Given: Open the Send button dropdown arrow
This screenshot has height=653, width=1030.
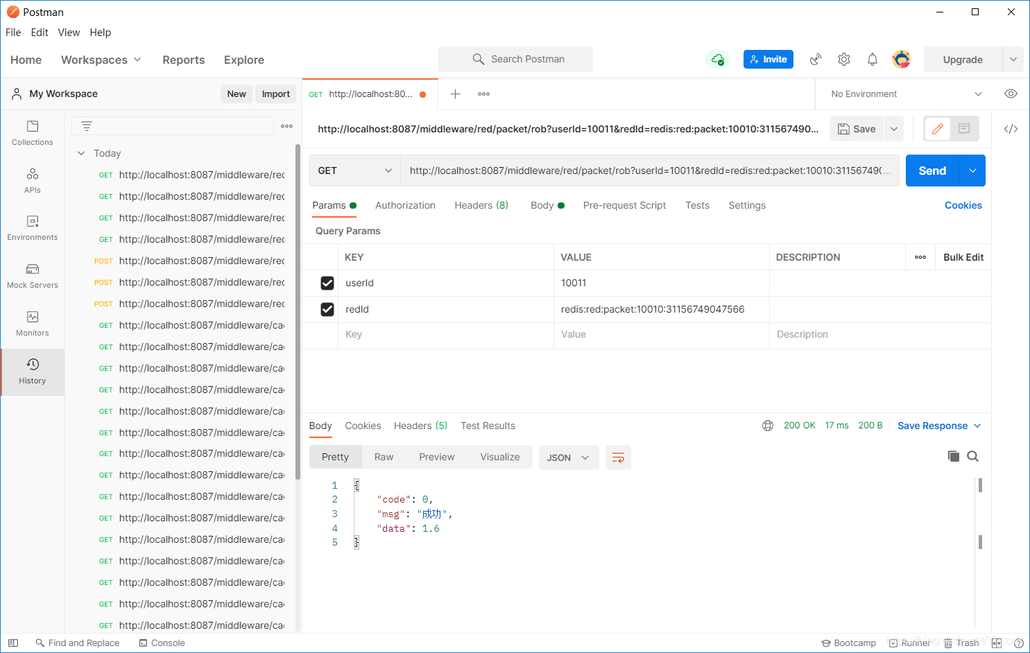Looking at the screenshot, I should [x=972, y=171].
